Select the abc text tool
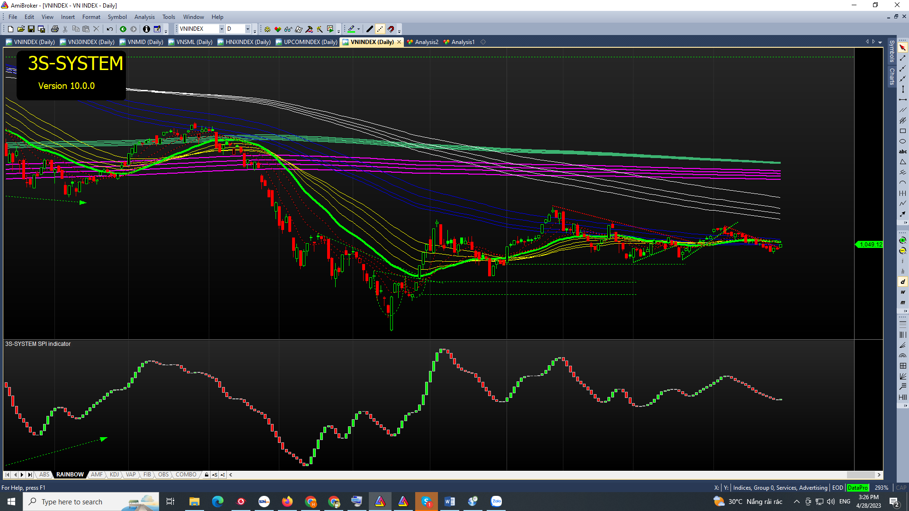The width and height of the screenshot is (909, 511). point(902,152)
